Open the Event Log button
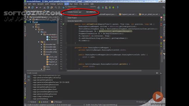 coord(141,102)
